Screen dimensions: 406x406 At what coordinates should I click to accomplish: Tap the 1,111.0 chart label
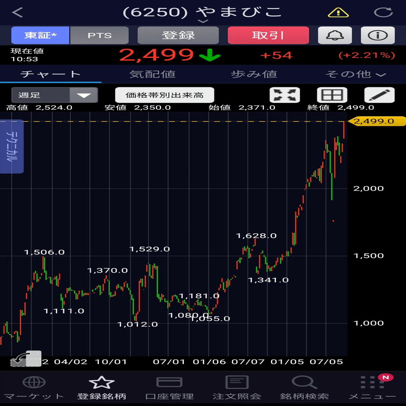point(64,311)
